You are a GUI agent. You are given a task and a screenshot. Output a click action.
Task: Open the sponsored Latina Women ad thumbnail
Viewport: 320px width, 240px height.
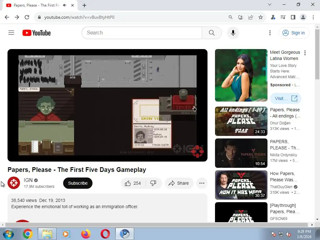click(x=241, y=75)
